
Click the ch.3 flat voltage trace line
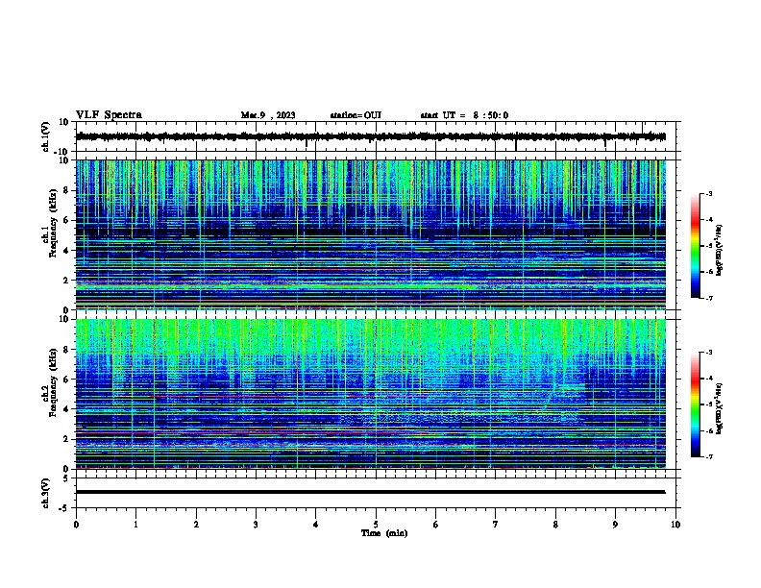(371, 492)
